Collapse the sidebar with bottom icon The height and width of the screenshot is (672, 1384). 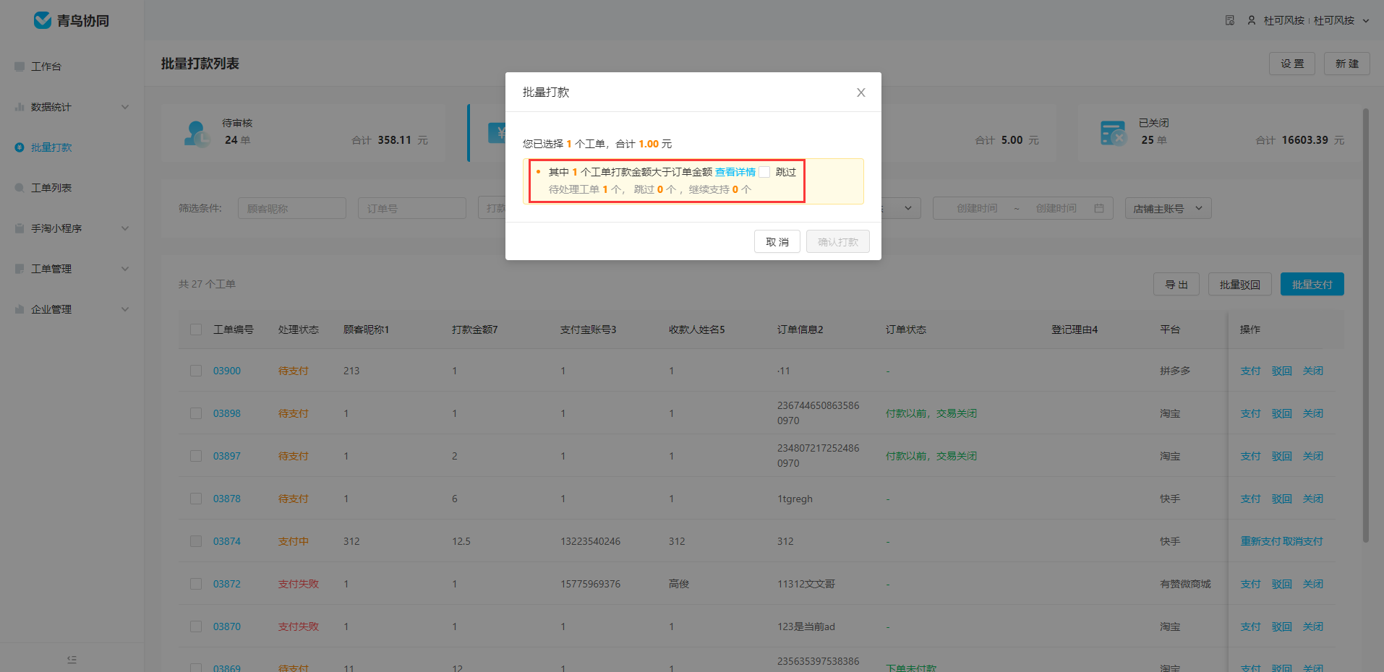click(72, 659)
